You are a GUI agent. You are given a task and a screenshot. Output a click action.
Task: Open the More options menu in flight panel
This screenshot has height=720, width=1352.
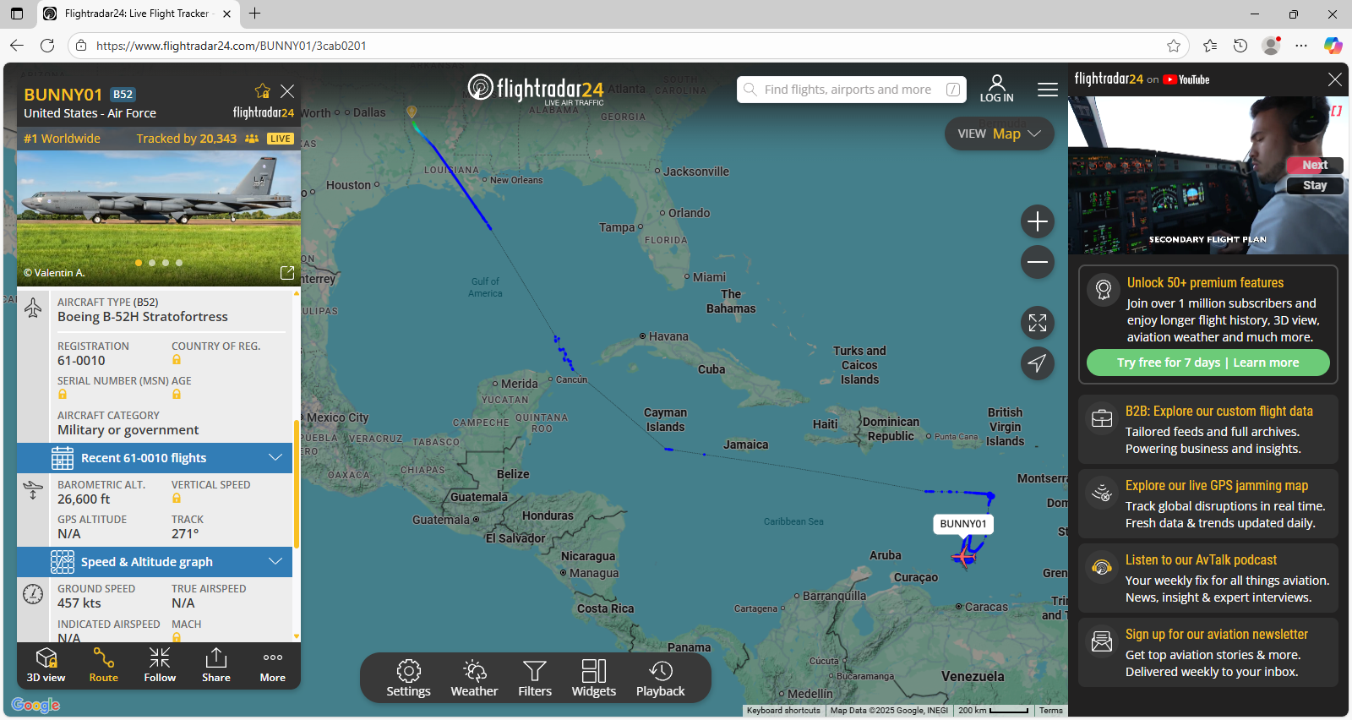point(273,665)
